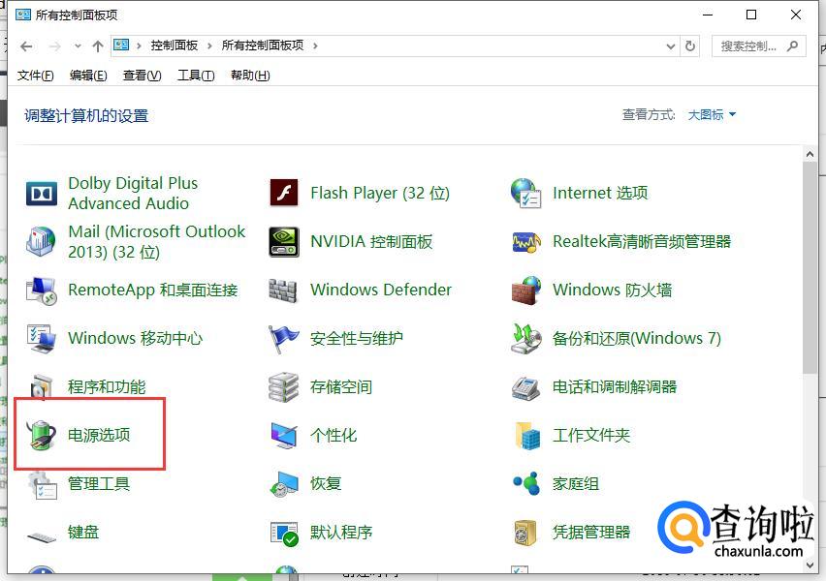826x581 pixels.
Task: Open the 电话和调制解调器 icon
Action: pos(525,388)
